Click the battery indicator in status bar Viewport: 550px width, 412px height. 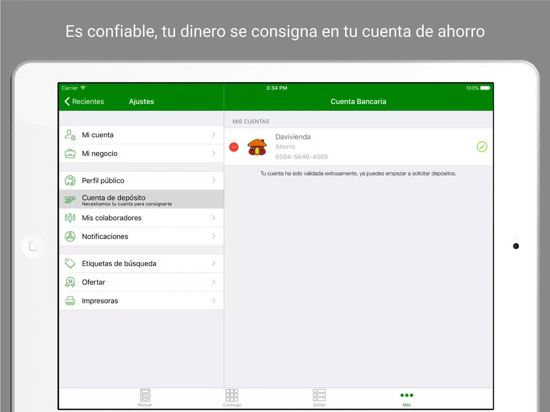485,88
